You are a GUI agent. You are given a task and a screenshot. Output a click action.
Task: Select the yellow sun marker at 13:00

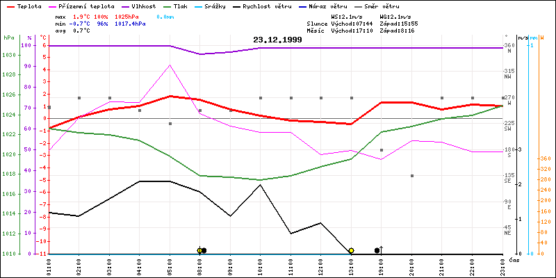click(x=352, y=250)
